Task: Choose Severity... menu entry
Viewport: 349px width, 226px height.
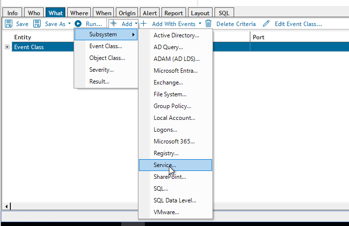Action: click(106, 70)
